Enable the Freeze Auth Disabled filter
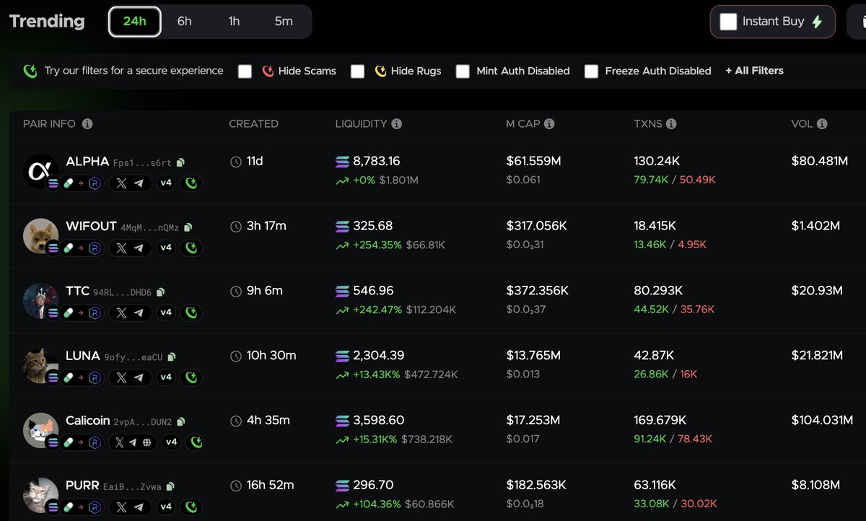The width and height of the screenshot is (866, 521). pos(591,71)
